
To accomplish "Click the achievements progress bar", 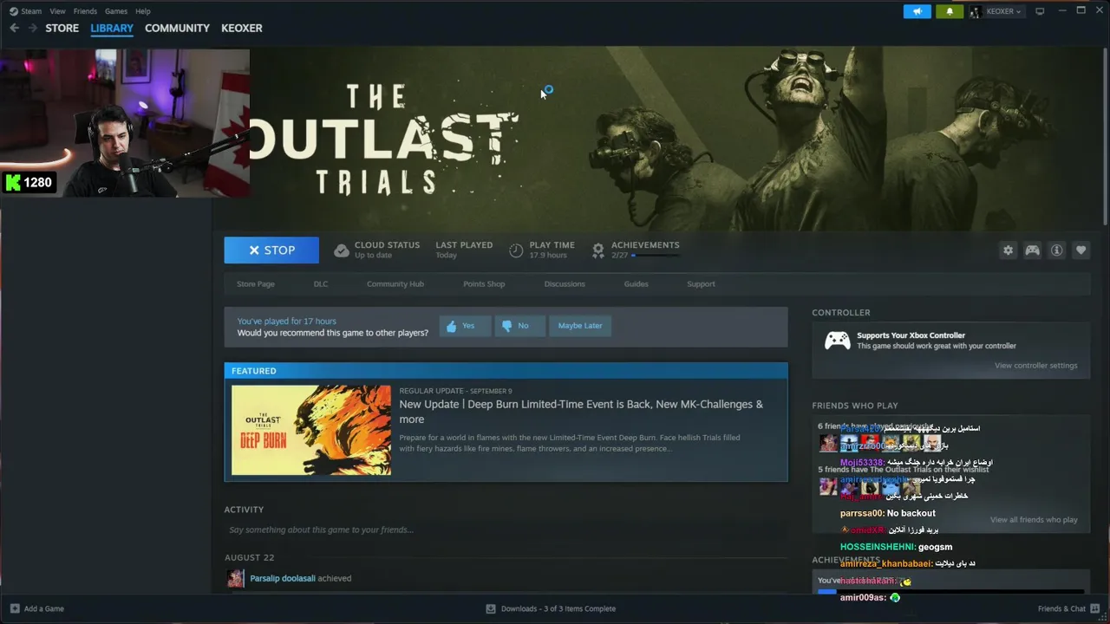I will pyautogui.click(x=656, y=256).
